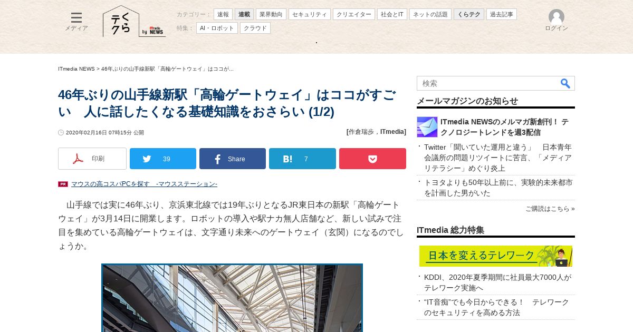This screenshot has height=332, width=633.
Task: Click the mail magazine envelope icon
Action: 427,127
